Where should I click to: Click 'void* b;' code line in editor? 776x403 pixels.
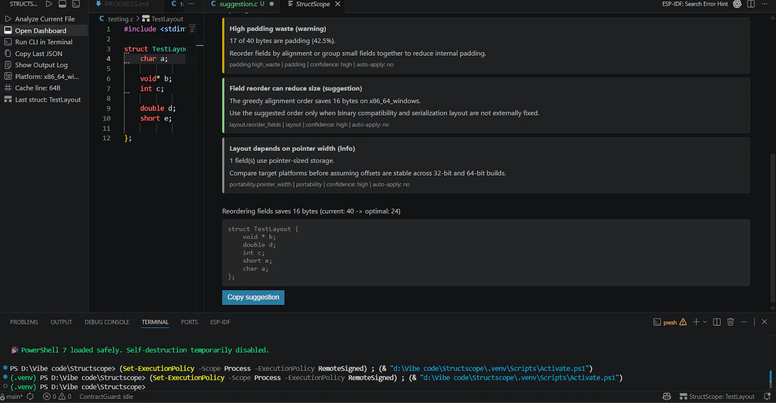point(156,79)
